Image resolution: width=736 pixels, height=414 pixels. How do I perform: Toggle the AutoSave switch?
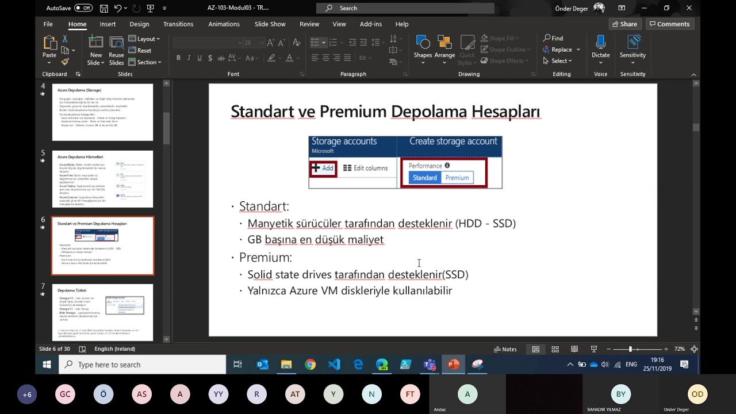pos(83,8)
